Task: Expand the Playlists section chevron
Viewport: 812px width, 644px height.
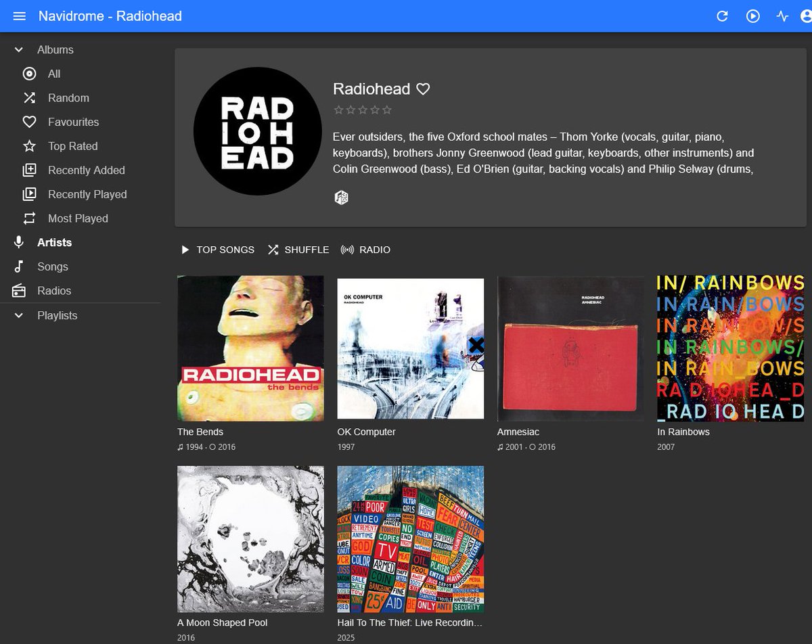Action: click(x=19, y=315)
